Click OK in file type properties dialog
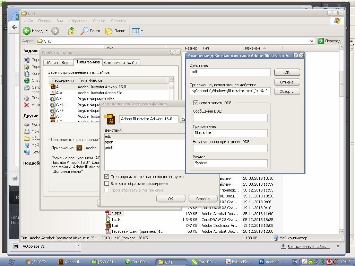The height and width of the screenshot is (266, 355). coord(171,199)
